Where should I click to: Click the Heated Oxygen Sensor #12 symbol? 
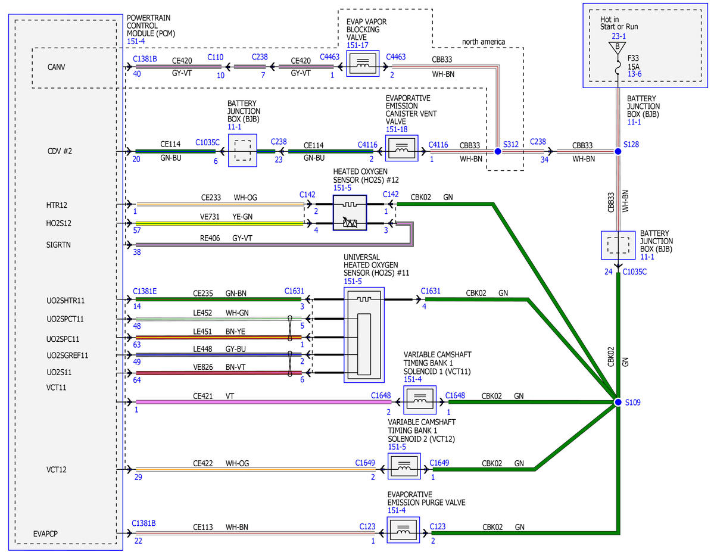pos(350,213)
